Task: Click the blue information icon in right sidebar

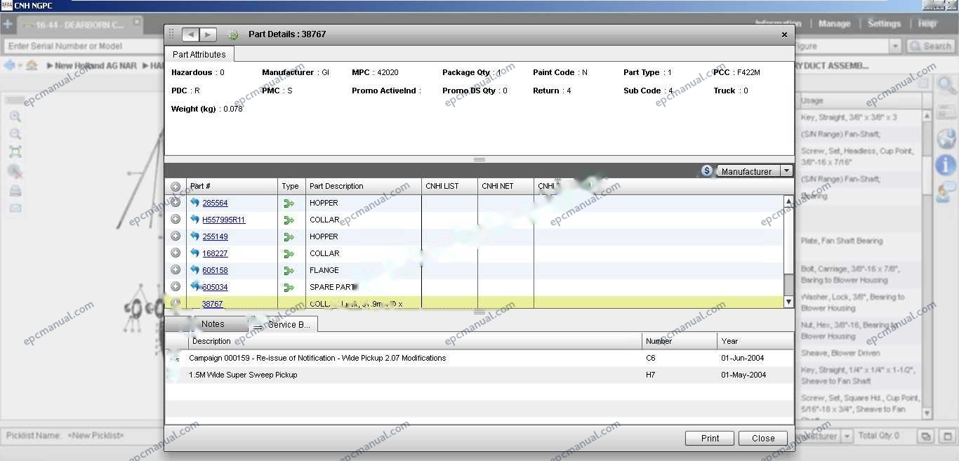Action: click(946, 165)
